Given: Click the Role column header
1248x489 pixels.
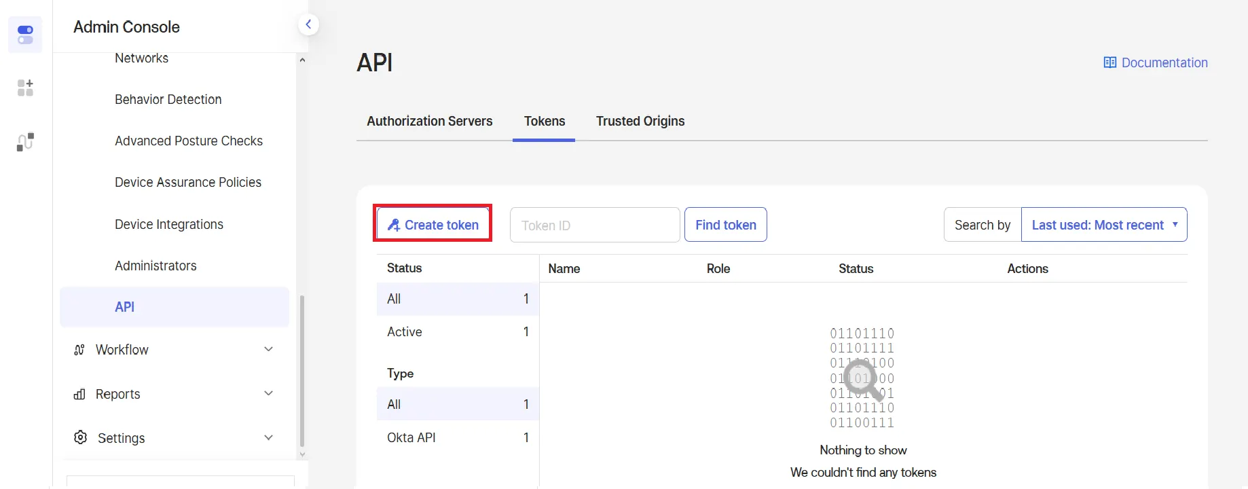Looking at the screenshot, I should point(718,269).
